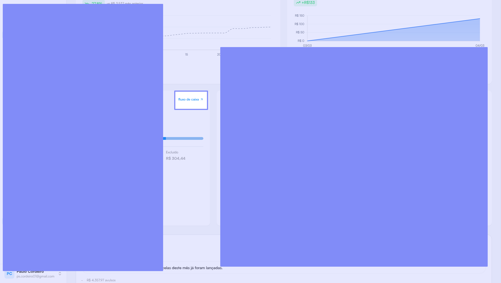Click the R$ 150 axis label
Viewport: 501px width, 283px height.
point(299,16)
